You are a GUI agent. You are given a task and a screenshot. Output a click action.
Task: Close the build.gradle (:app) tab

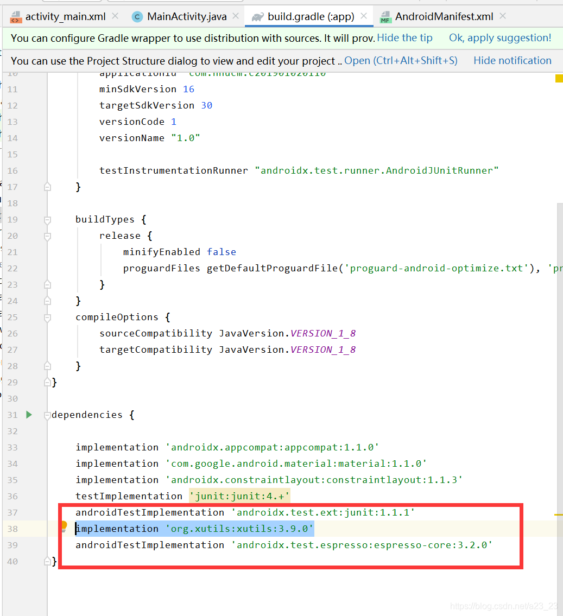click(x=364, y=16)
